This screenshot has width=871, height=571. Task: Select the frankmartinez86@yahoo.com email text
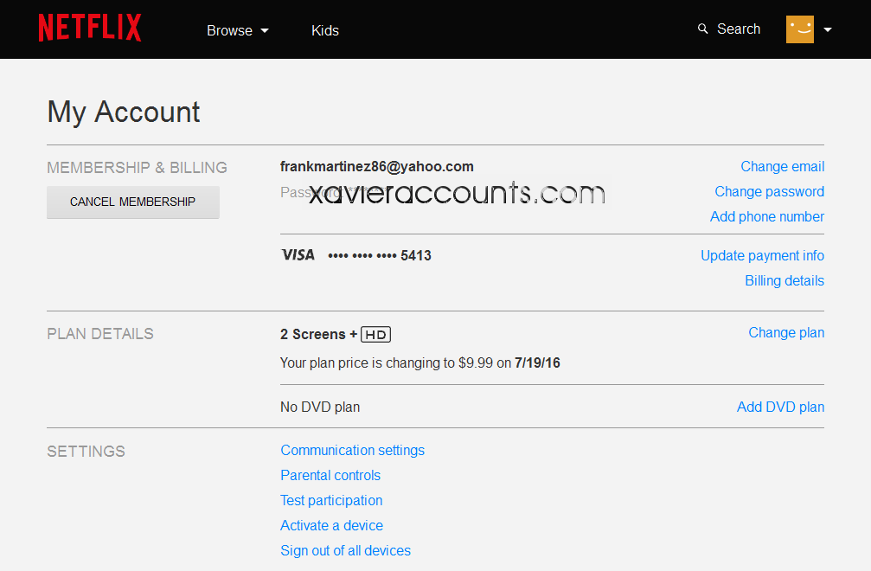point(376,167)
